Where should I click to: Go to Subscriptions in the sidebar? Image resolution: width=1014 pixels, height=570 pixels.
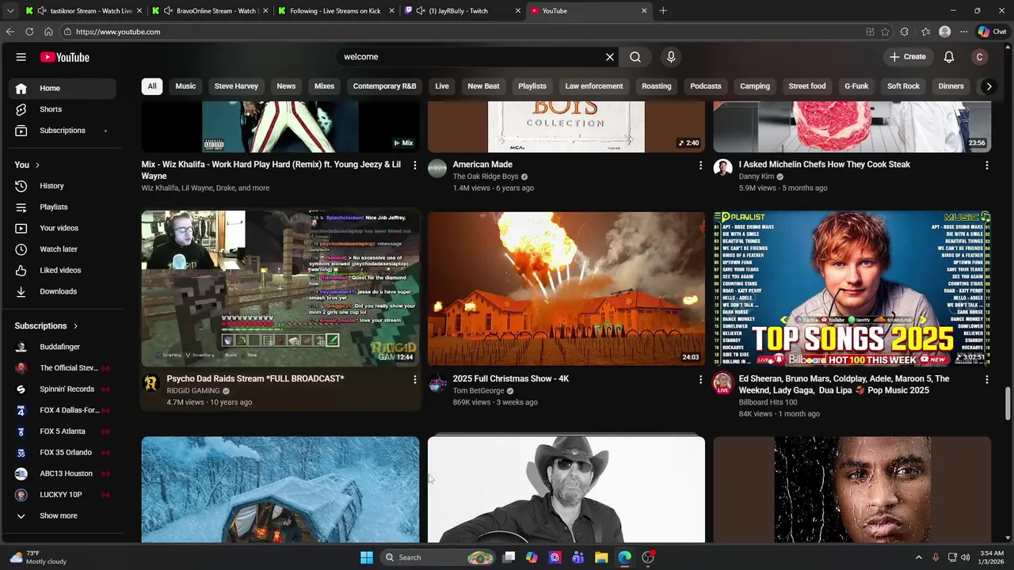pyautogui.click(x=63, y=131)
